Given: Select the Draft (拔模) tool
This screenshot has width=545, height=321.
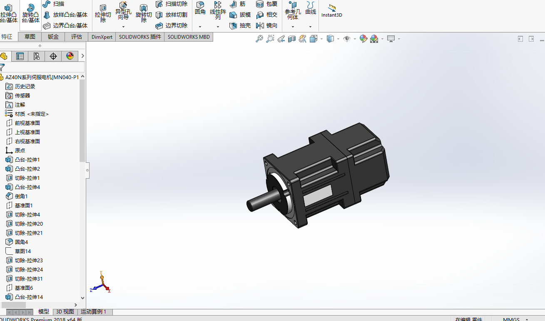Looking at the screenshot, I should tap(240, 15).
